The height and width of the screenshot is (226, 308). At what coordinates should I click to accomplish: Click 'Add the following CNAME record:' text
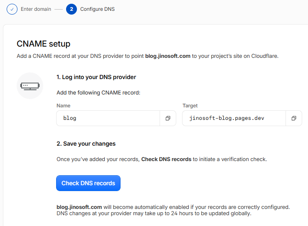pyautogui.click(x=99, y=93)
